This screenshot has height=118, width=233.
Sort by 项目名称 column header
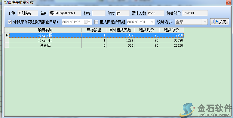point(45,30)
